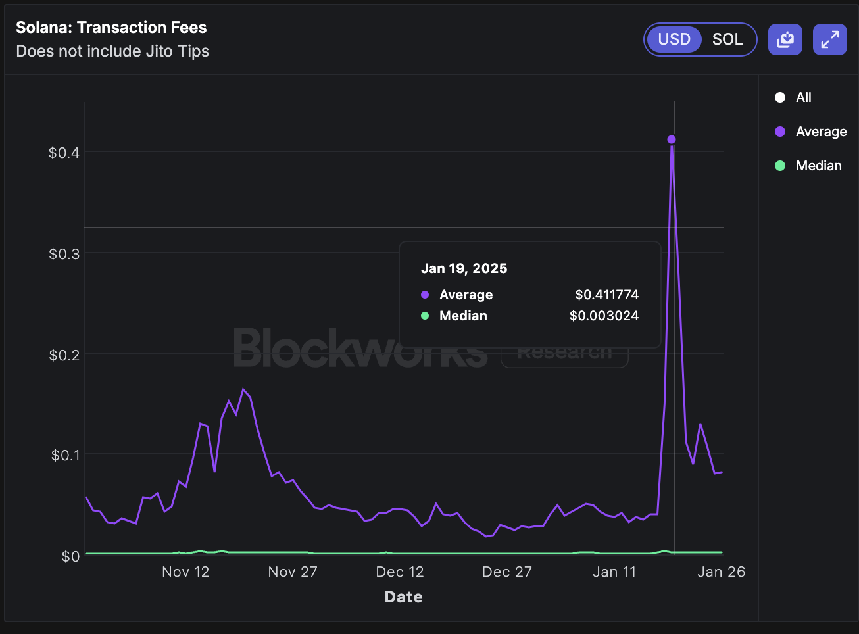This screenshot has height=634, width=859.
Task: Click the peak marker on the Average line
Action: [x=672, y=139]
